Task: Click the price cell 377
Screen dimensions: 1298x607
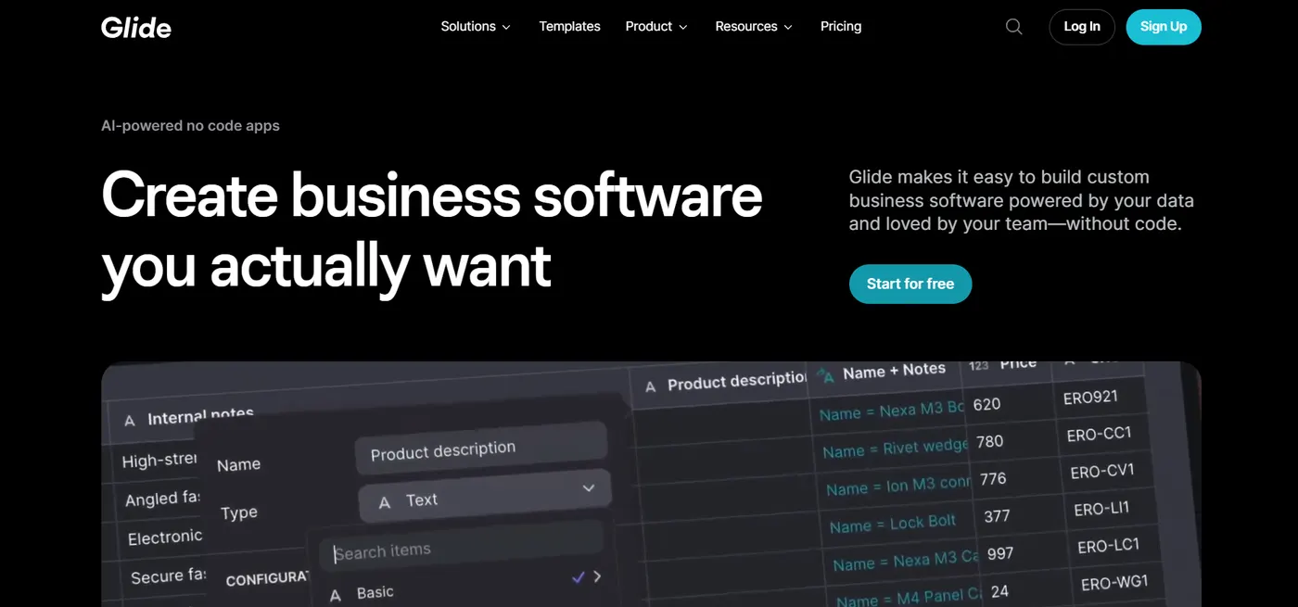Action: click(997, 516)
